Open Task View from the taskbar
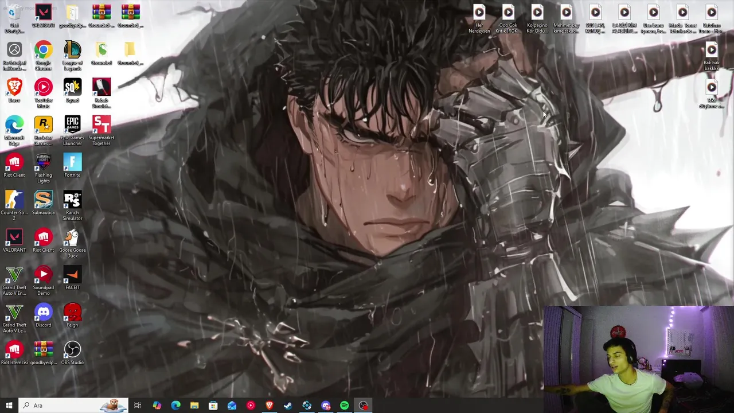Viewport: 734px width, 413px height. [138, 406]
